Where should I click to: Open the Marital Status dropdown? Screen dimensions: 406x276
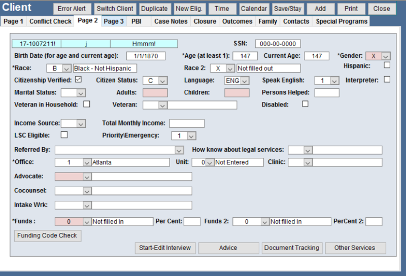[81, 93]
